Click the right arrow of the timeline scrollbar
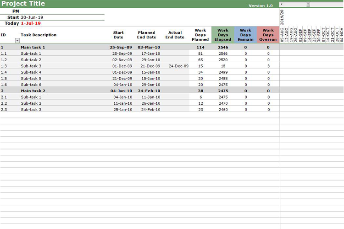Image resolution: width=344 pixels, height=229 pixels. tap(342, 5)
